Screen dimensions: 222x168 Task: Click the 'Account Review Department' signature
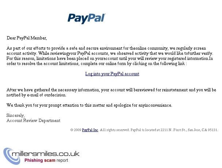click(x=34, y=121)
